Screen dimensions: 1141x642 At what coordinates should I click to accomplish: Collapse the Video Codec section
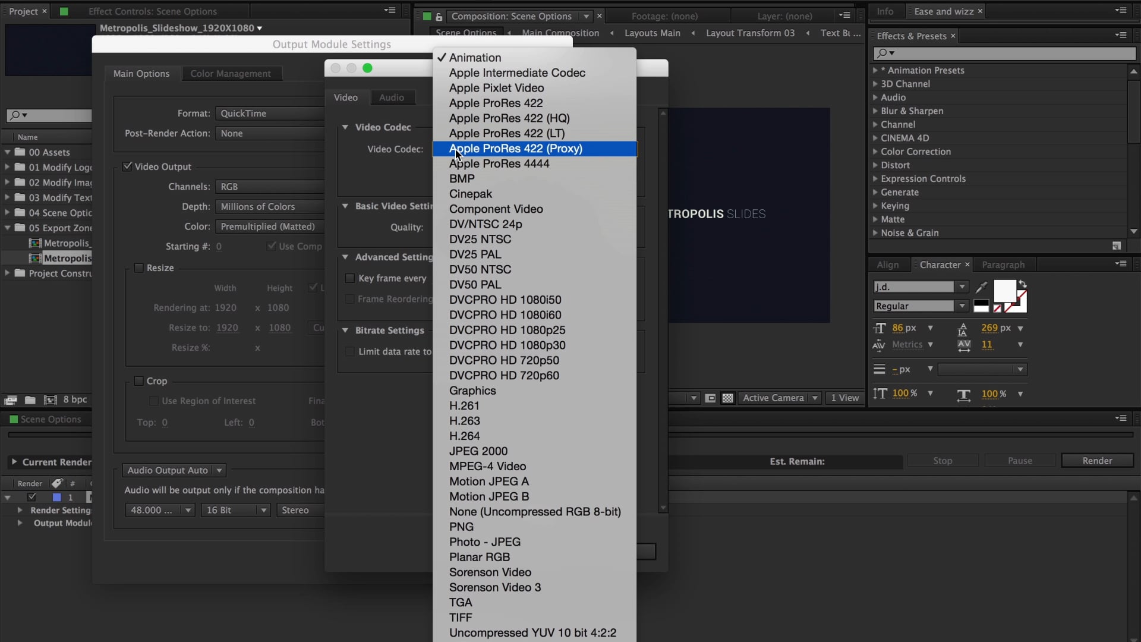coord(345,127)
